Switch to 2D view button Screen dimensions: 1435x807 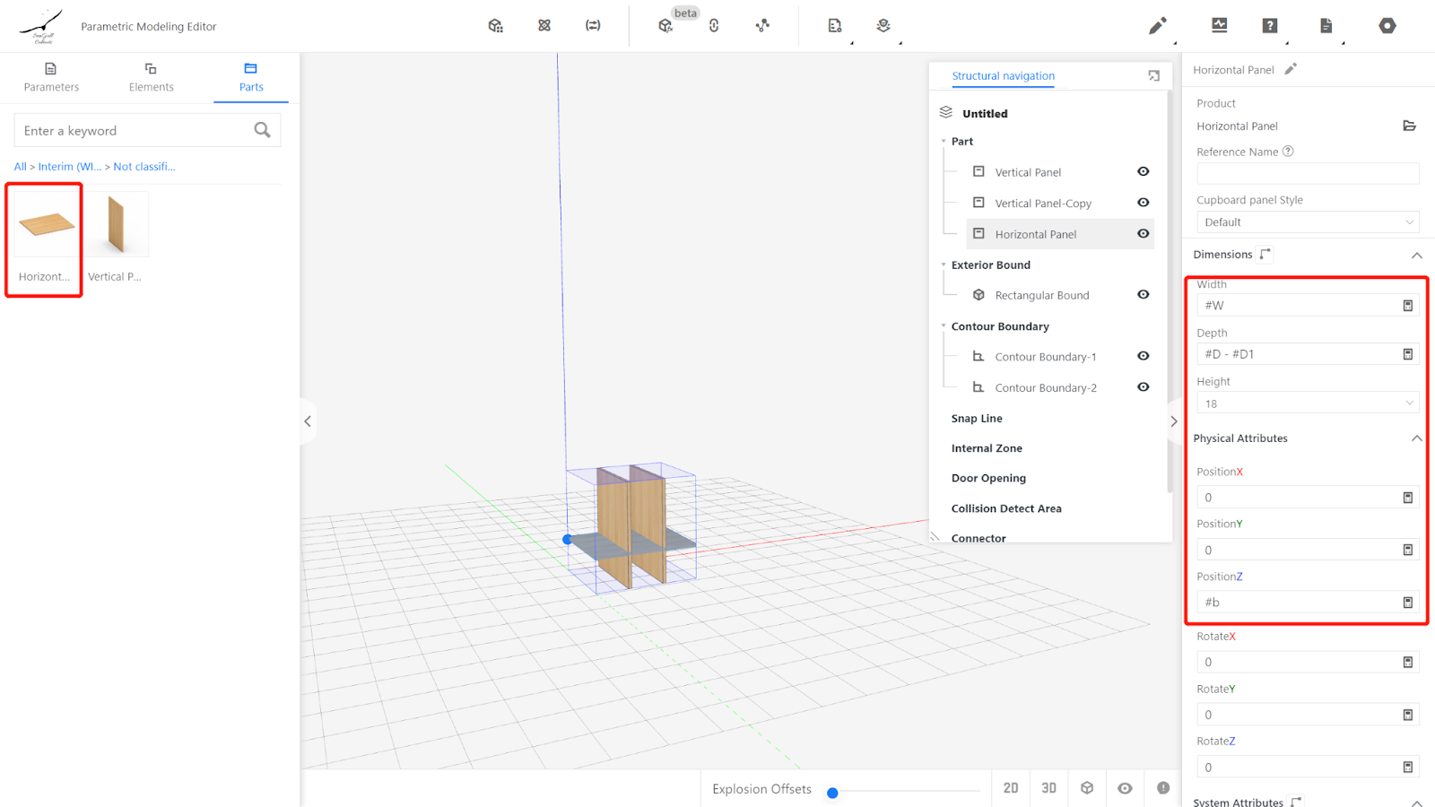pyautogui.click(x=1011, y=788)
